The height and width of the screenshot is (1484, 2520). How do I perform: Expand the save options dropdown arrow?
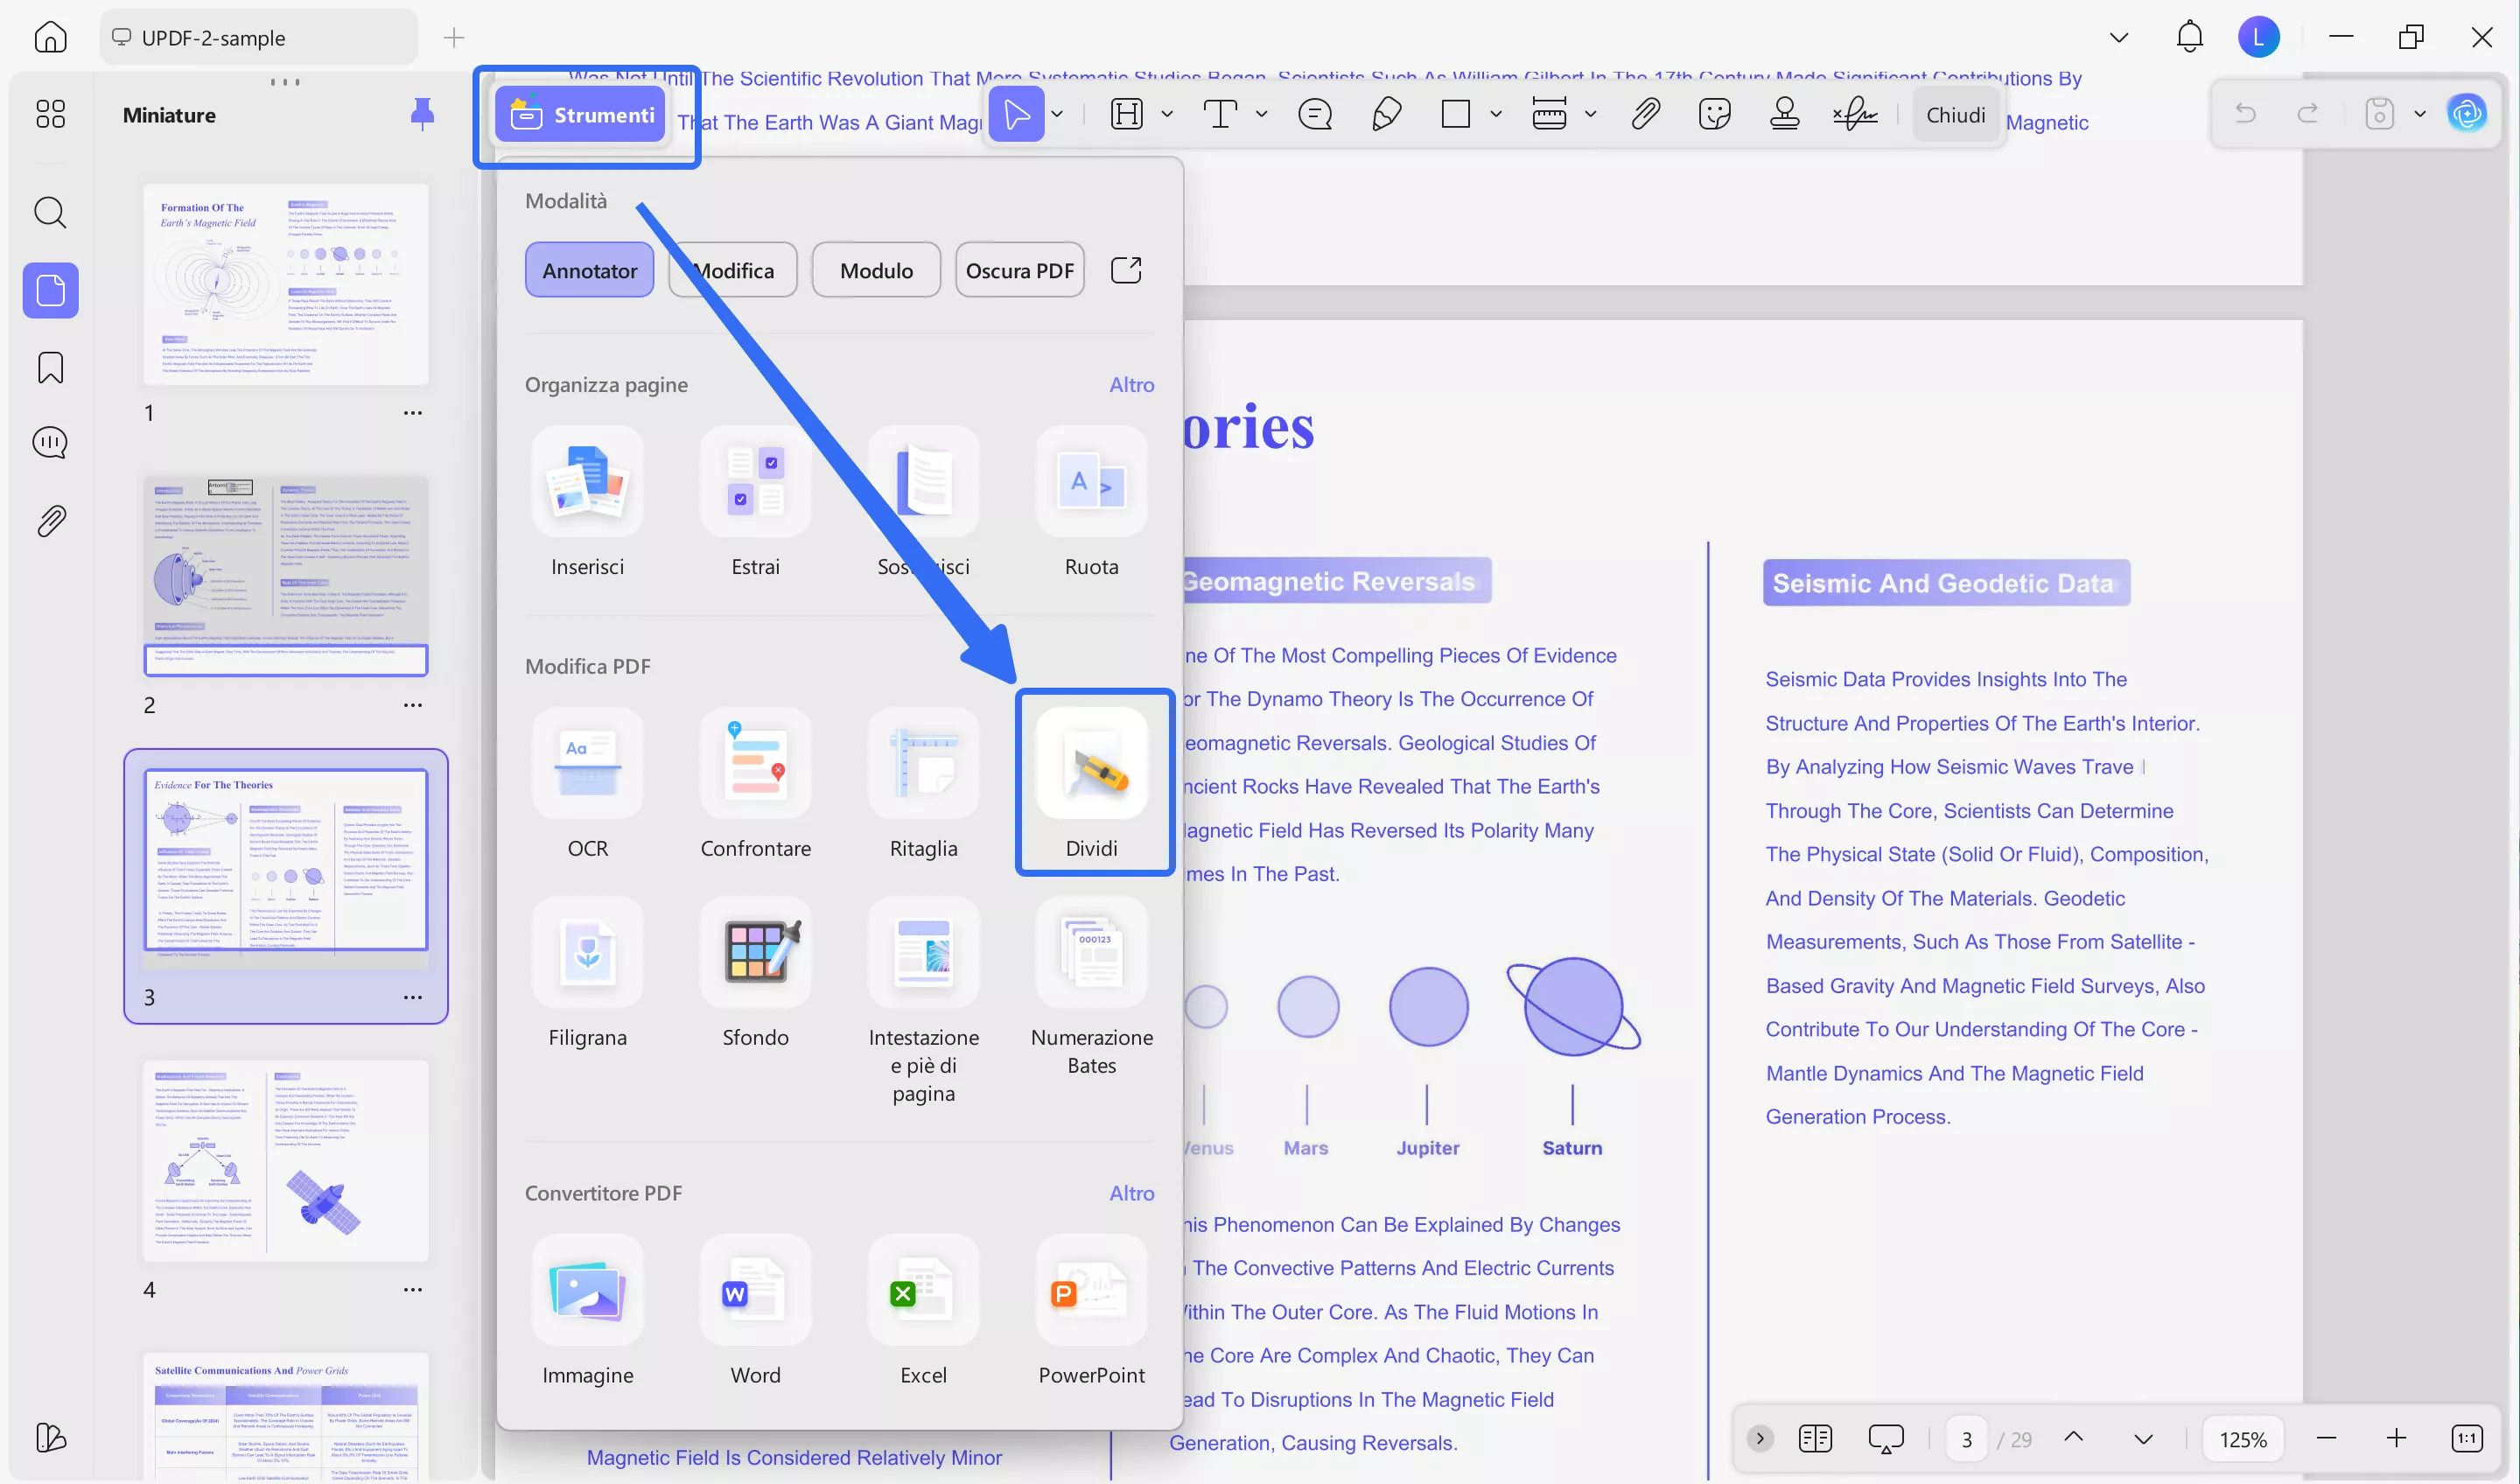pos(2419,114)
